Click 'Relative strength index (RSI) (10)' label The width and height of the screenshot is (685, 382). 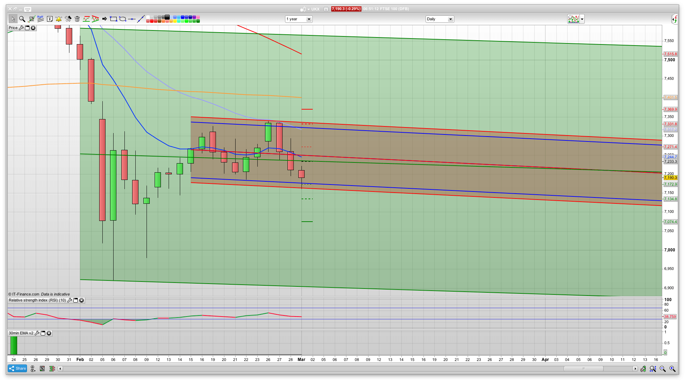(37, 300)
